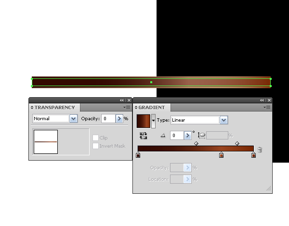Click the gradient angle icon
The height and width of the screenshot is (226, 289).
click(x=163, y=136)
